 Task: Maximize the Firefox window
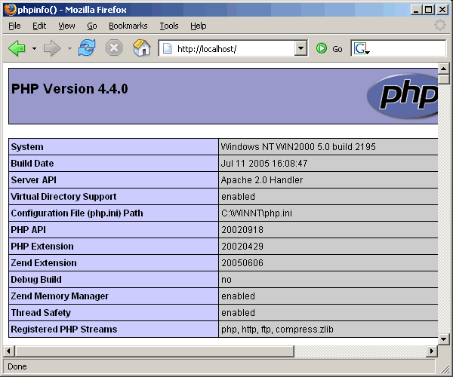428,10
